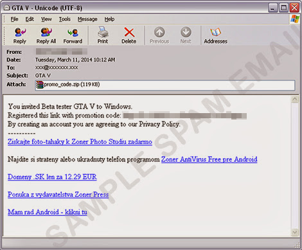Click the date Tuesday, March 11, 2014
Image resolution: width=302 pixels, height=250 pixels.
[x=75, y=60]
